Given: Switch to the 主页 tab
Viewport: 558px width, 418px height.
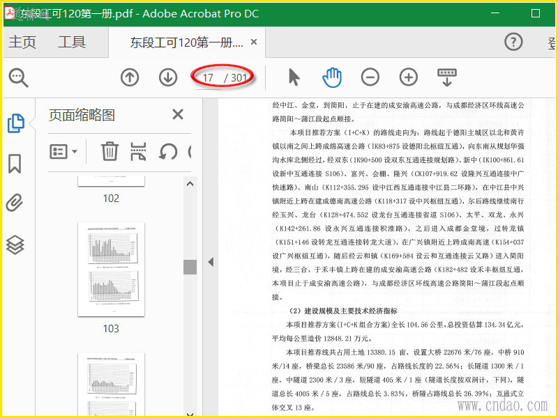Looking at the screenshot, I should (22, 42).
